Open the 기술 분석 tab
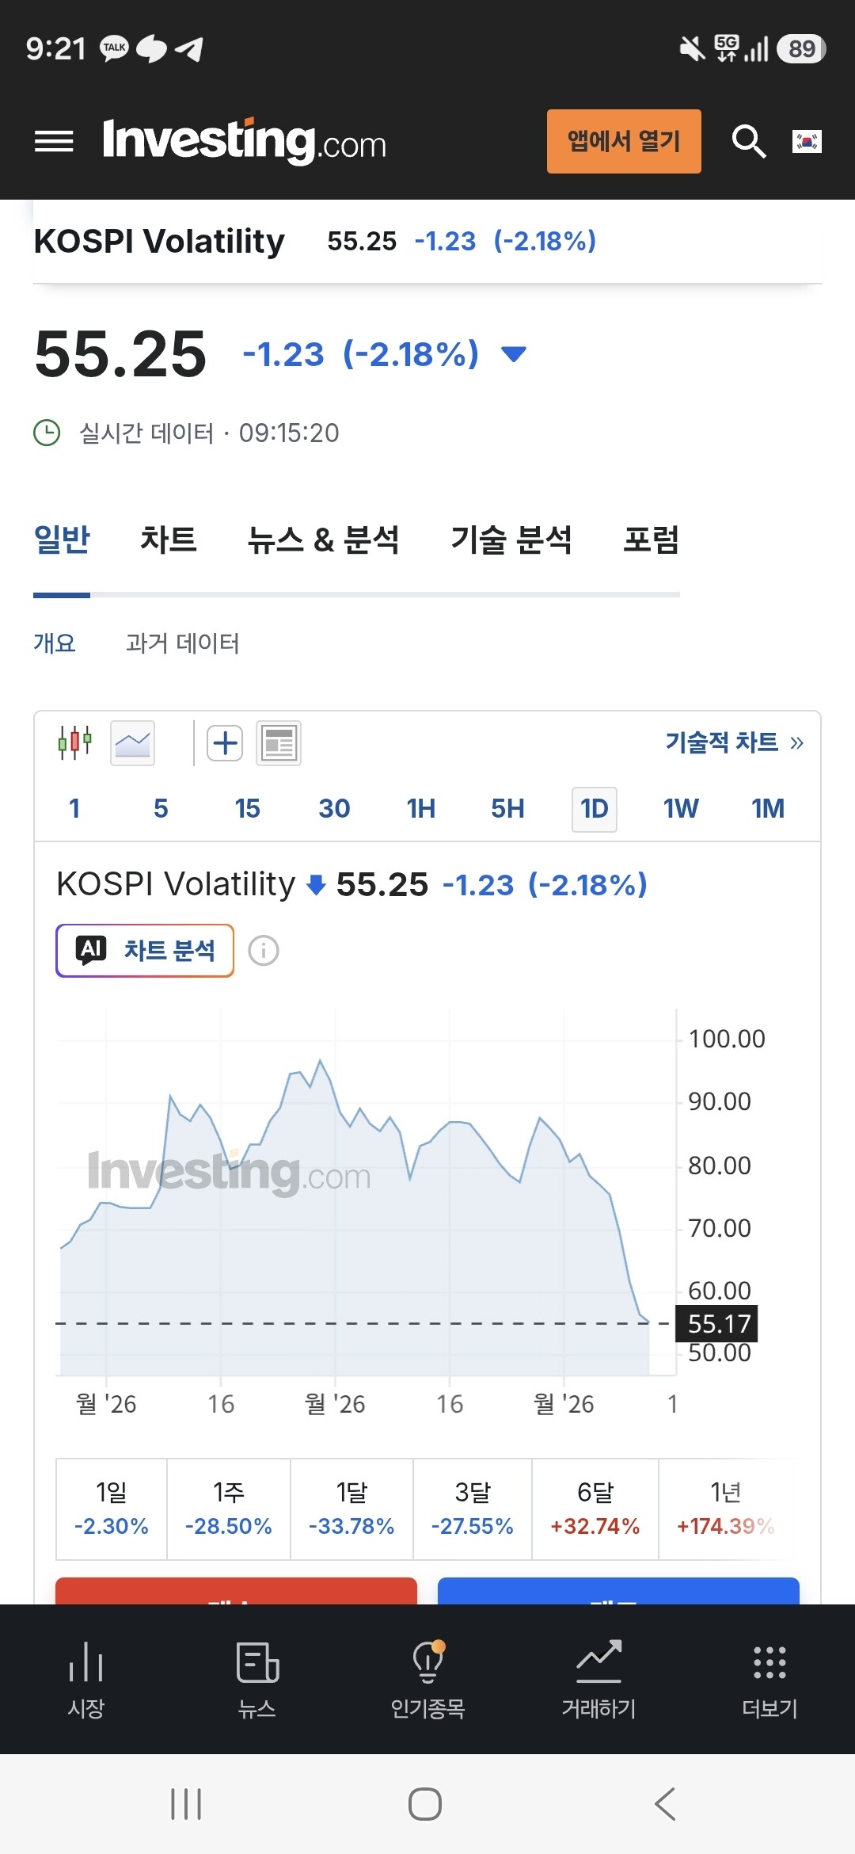 (511, 540)
